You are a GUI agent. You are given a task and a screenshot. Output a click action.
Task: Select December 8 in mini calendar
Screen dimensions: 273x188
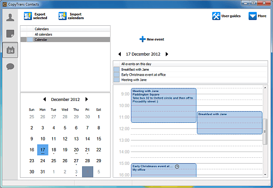pyautogui.click(x=99, y=128)
